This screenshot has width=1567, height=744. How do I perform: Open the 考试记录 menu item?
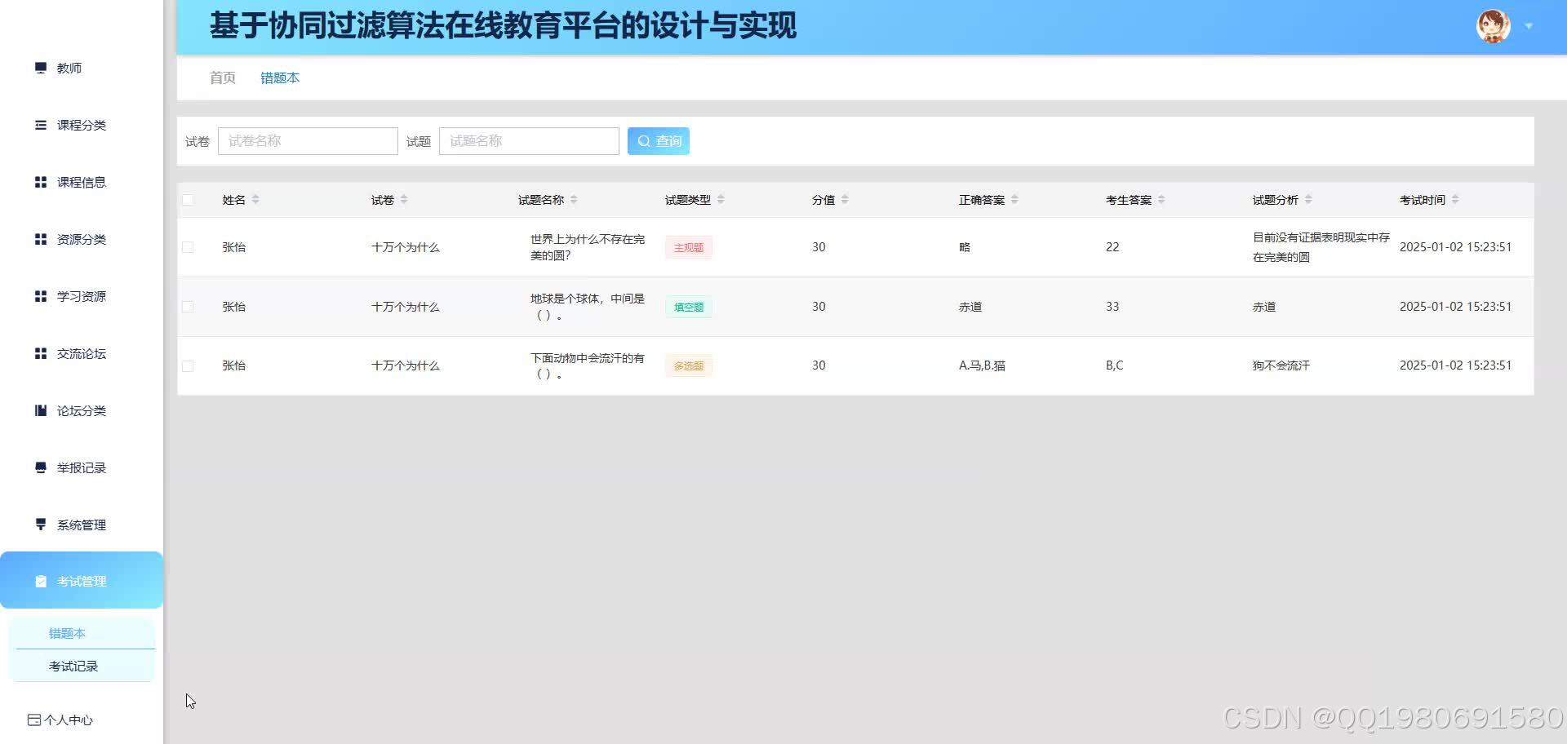(73, 666)
